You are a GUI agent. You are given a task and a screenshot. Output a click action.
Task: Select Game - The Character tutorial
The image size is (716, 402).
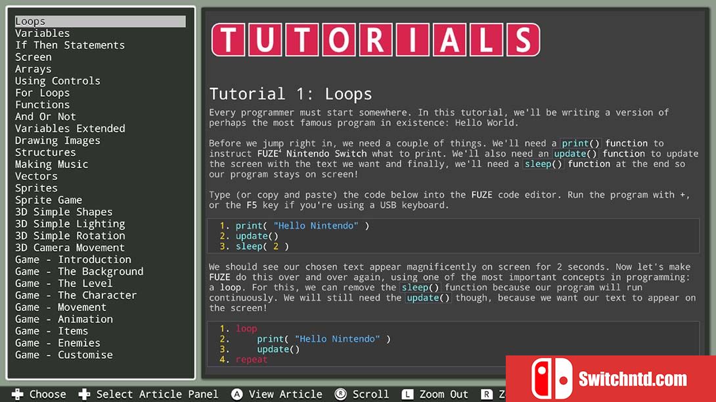point(76,295)
